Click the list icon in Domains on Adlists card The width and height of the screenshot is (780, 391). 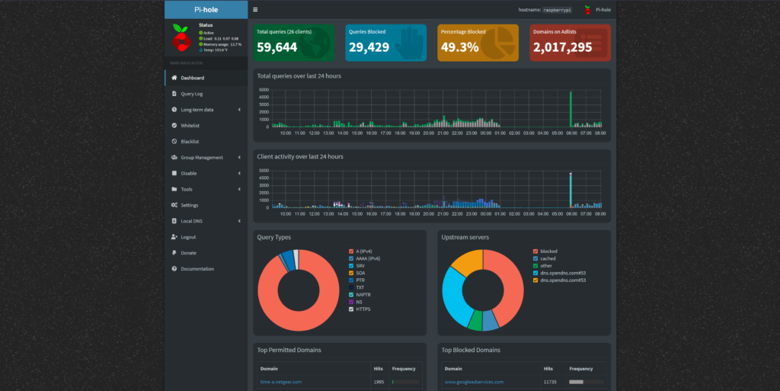coord(591,43)
